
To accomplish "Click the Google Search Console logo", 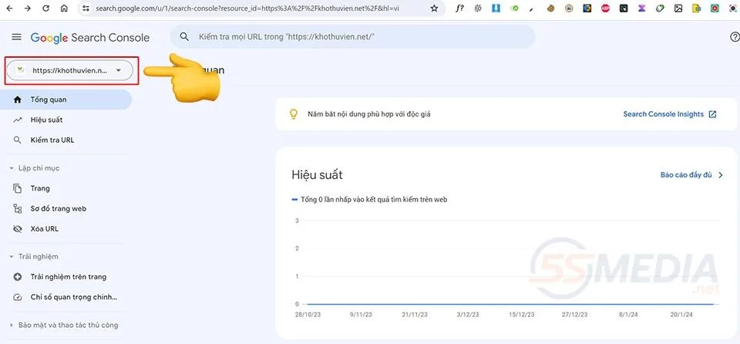I will 90,38.
